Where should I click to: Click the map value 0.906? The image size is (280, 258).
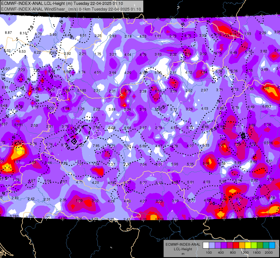coord(268,143)
